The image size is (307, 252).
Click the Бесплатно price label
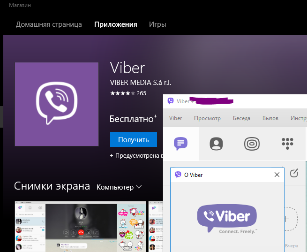tap(133, 119)
